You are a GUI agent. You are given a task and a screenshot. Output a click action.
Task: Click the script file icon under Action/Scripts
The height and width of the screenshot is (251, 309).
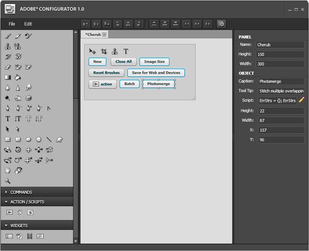pos(30,212)
